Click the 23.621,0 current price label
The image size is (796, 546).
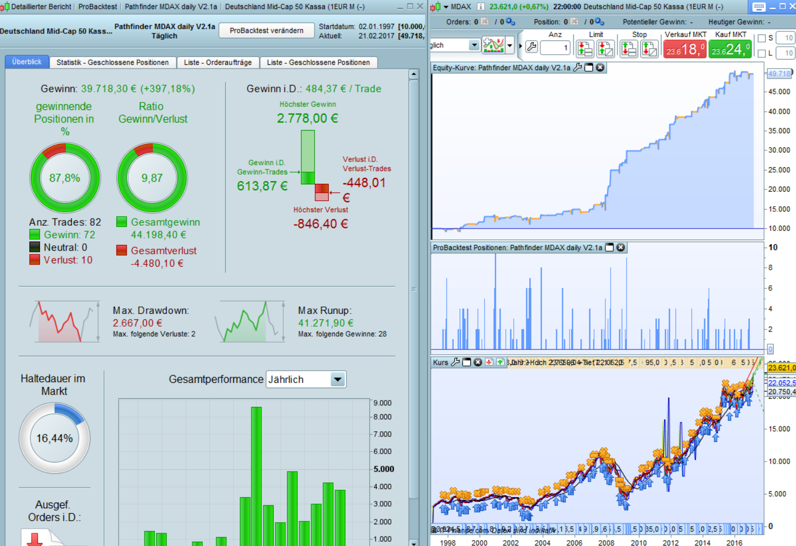point(781,368)
